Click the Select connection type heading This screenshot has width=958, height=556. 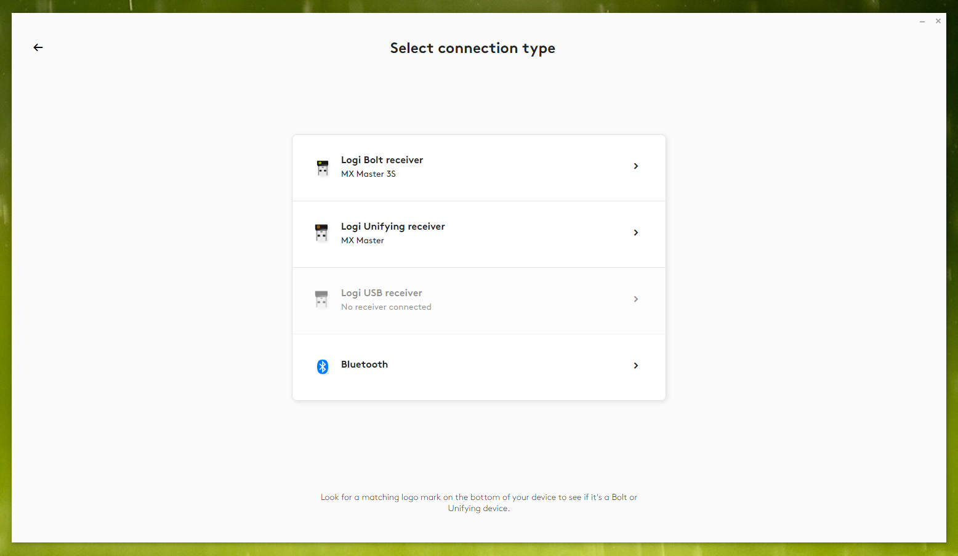tap(473, 49)
